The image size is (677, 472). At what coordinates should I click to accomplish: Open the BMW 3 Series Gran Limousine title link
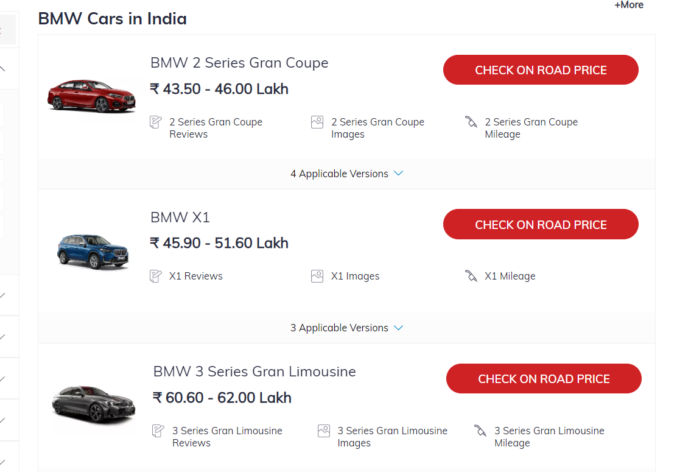[x=254, y=372]
